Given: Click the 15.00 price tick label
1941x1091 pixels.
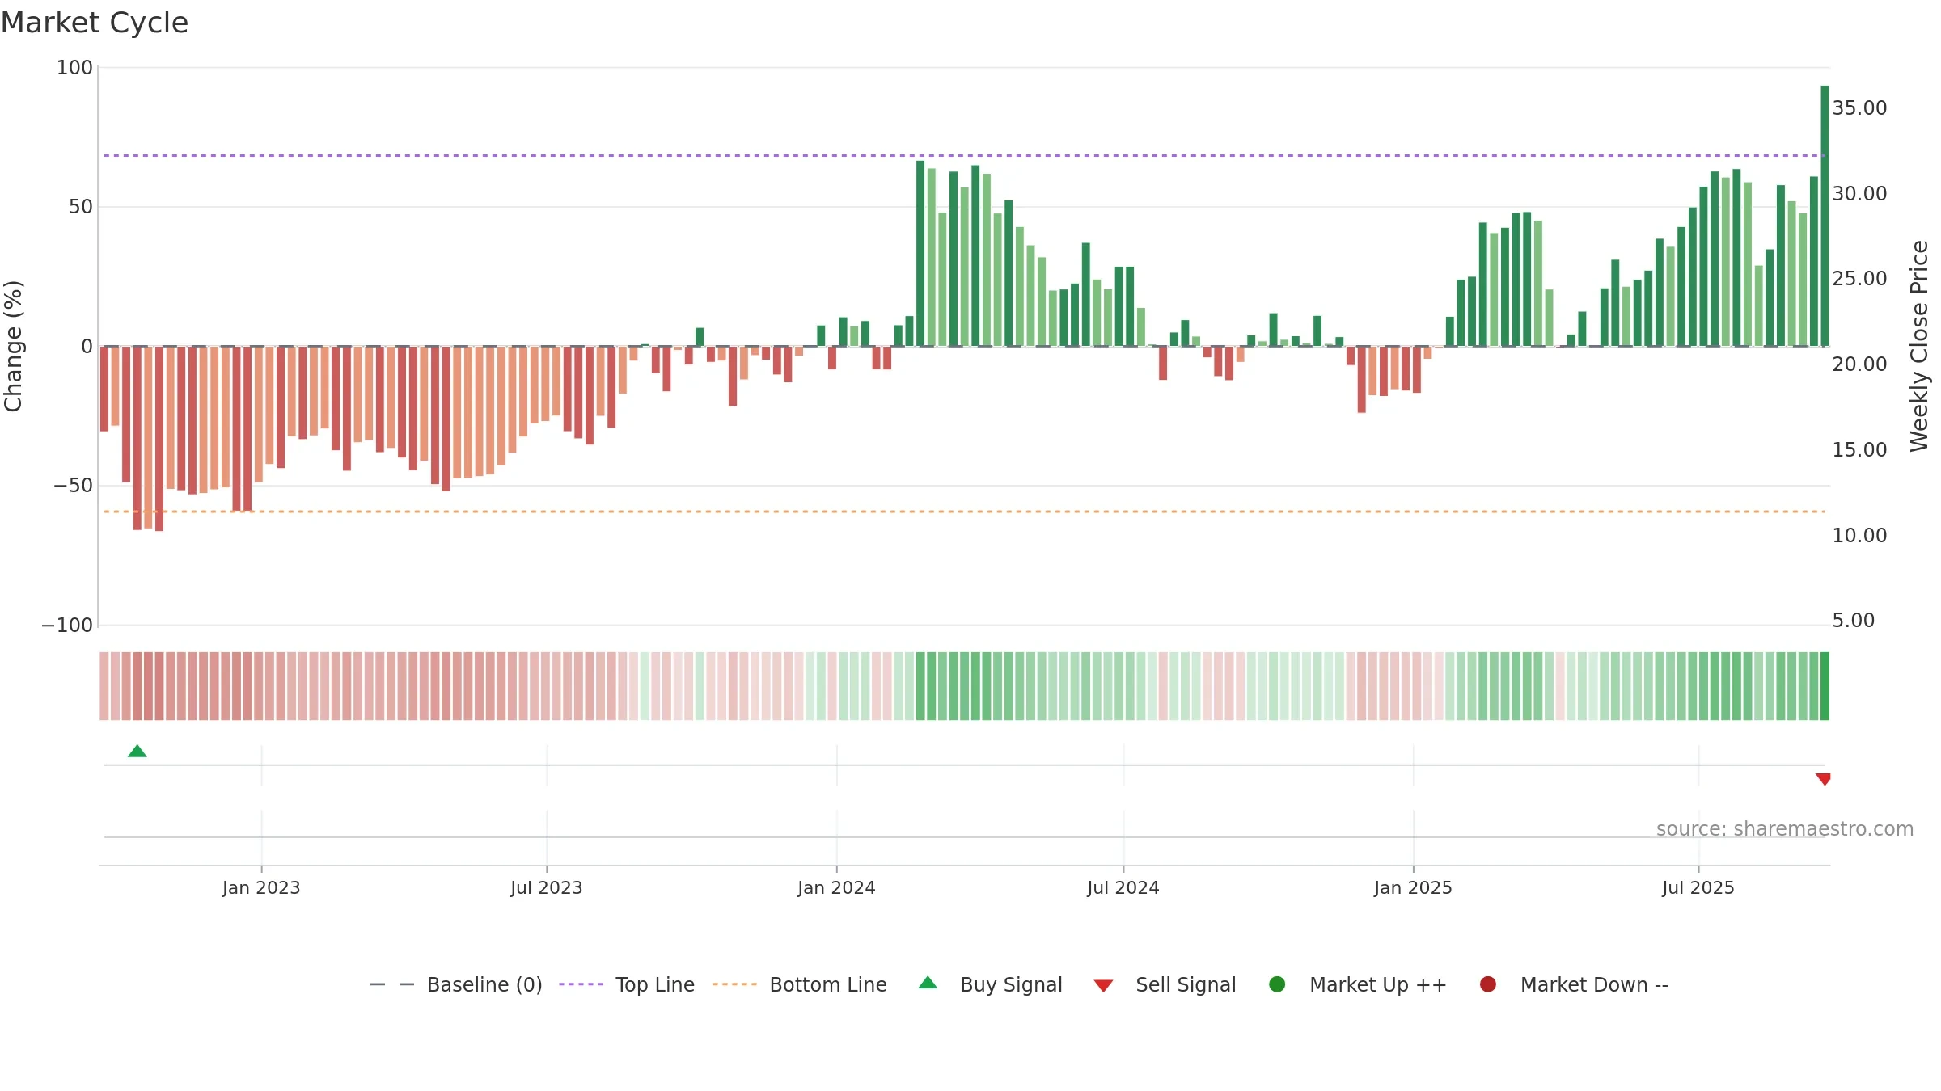Looking at the screenshot, I should (1859, 450).
